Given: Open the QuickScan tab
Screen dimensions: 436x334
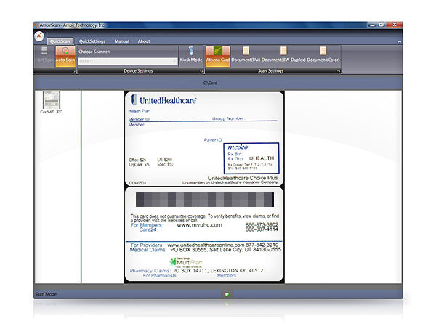Looking at the screenshot, I should 61,41.
